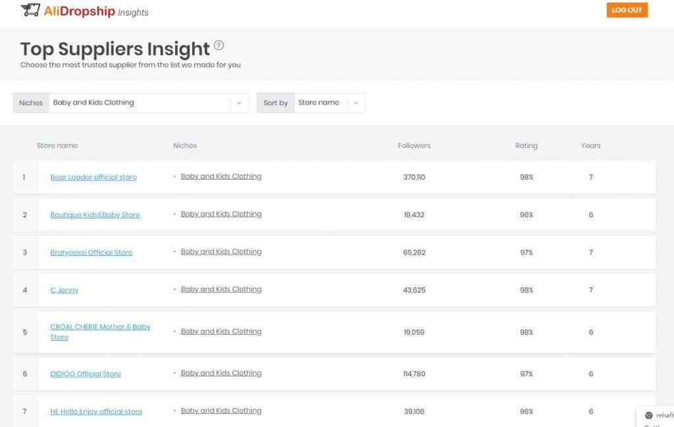The image size is (674, 427).
Task: Click the Store name column header
Action: pyautogui.click(x=57, y=145)
